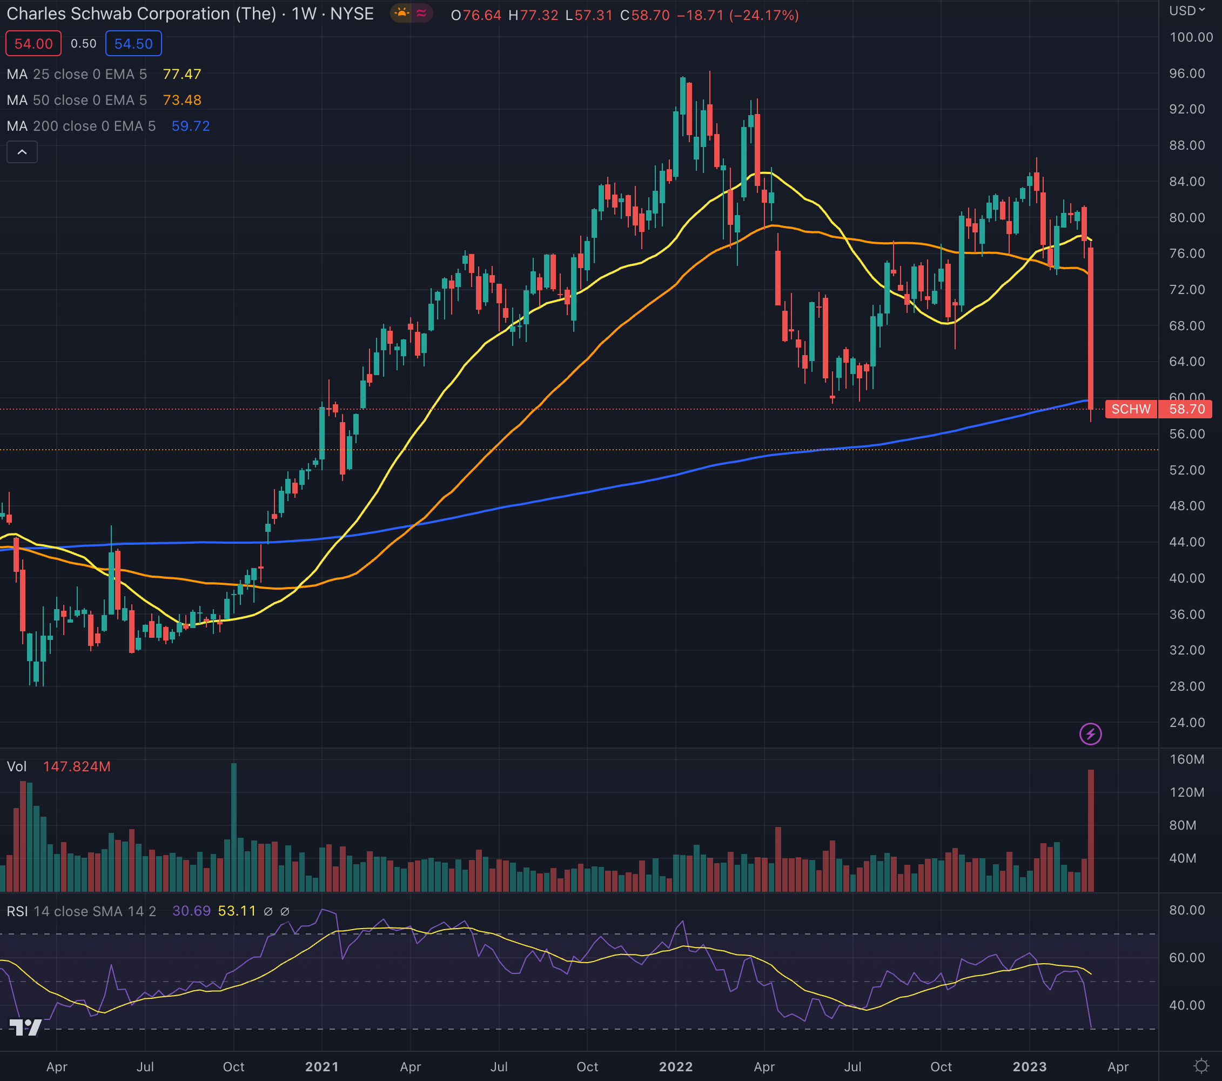Viewport: 1222px width, 1081px height.
Task: Select the MA 25 indicator legend
Action: pyautogui.click(x=77, y=74)
